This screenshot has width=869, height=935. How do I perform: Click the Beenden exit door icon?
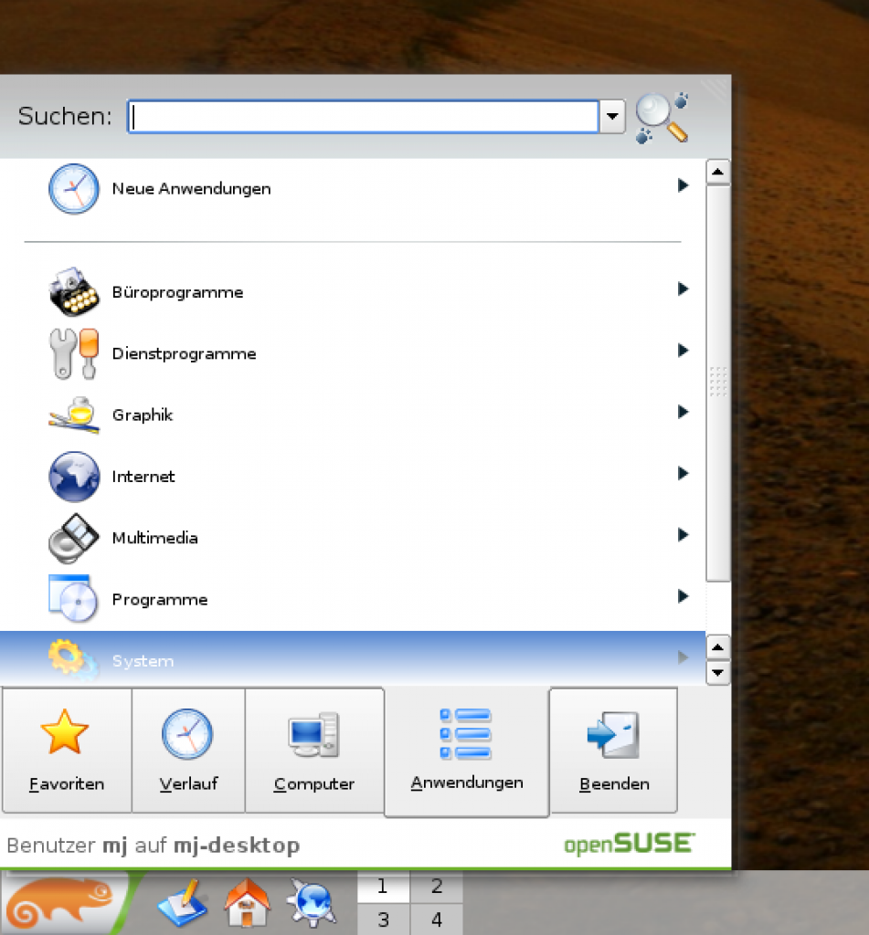(x=613, y=735)
